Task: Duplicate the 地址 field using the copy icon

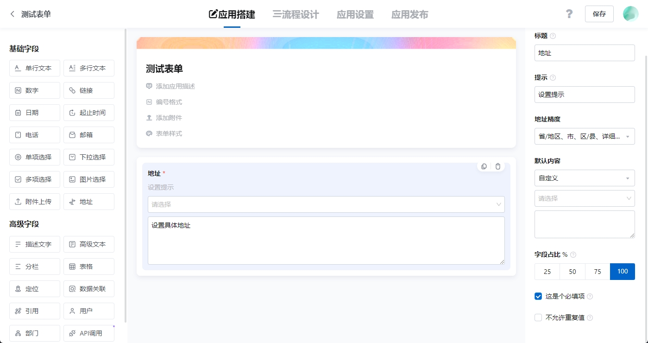Action: tap(484, 166)
